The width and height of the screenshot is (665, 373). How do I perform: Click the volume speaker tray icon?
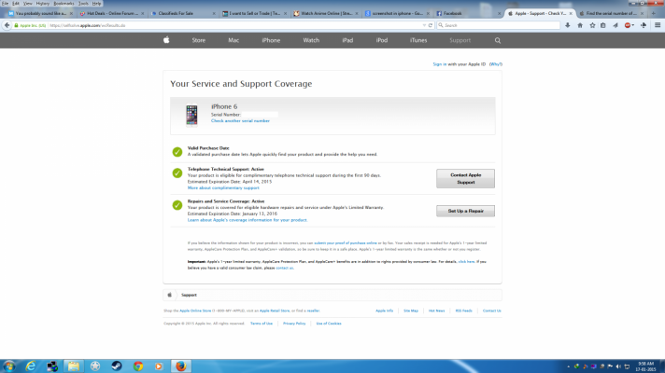(618, 366)
